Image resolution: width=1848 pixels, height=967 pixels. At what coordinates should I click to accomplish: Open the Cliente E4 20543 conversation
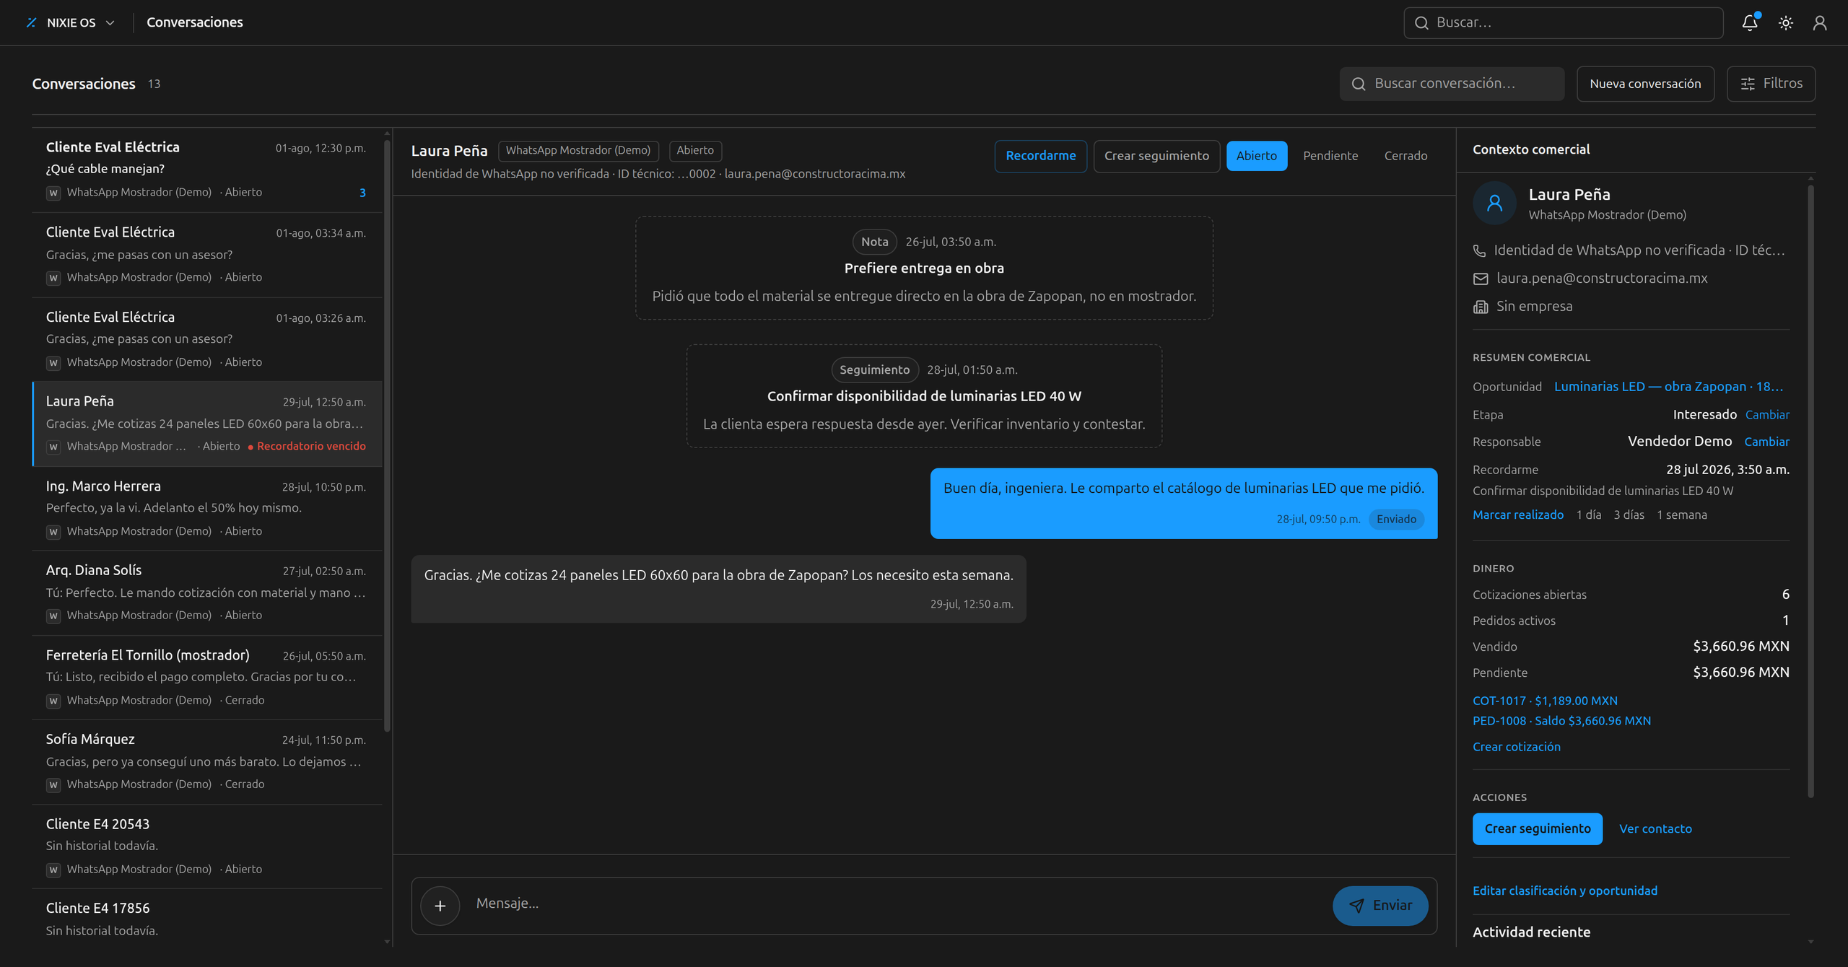tap(207, 846)
